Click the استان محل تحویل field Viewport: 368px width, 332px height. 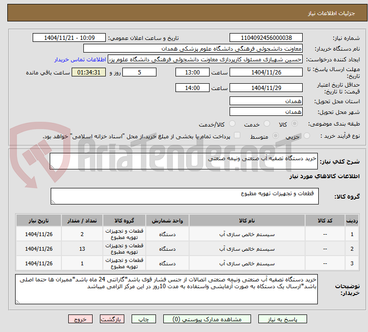[x=266, y=101]
